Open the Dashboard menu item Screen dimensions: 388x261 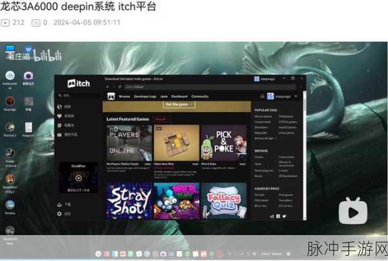(x=179, y=96)
